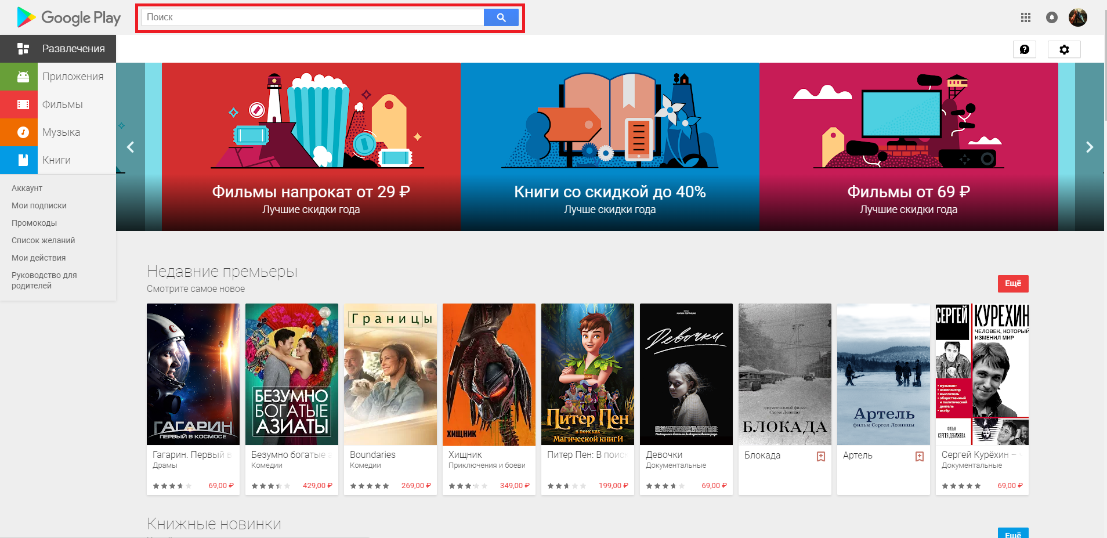The height and width of the screenshot is (538, 1107).
Task: Click the 69,00 ₽ price for Гагарин
Action: (221, 486)
